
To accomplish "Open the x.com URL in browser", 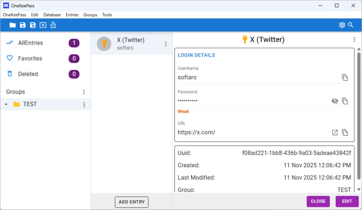I will click(x=335, y=133).
